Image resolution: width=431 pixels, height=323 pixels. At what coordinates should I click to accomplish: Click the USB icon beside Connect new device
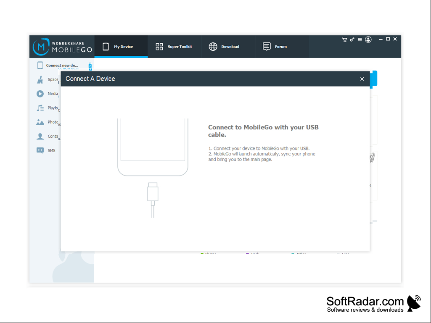pos(90,66)
